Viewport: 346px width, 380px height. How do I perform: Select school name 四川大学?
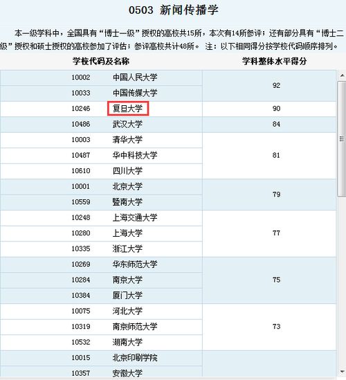pyautogui.click(x=127, y=170)
